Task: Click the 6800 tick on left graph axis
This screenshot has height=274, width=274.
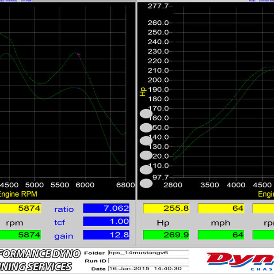Action: pyautogui.click(x=126, y=185)
